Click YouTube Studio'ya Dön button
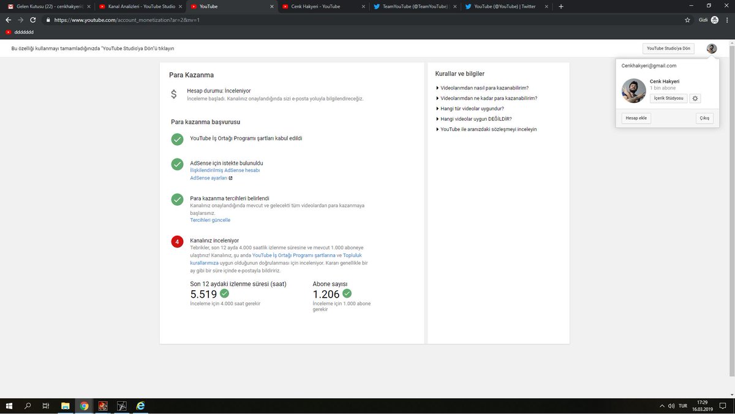This screenshot has width=735, height=414. click(x=668, y=48)
